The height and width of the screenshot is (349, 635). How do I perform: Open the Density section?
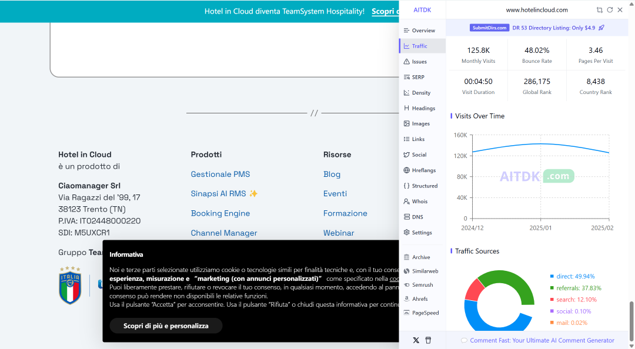click(x=422, y=93)
